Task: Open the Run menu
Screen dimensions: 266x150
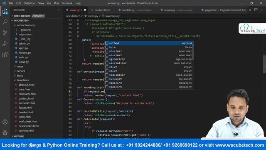Action: pyautogui.click(x=57, y=3)
